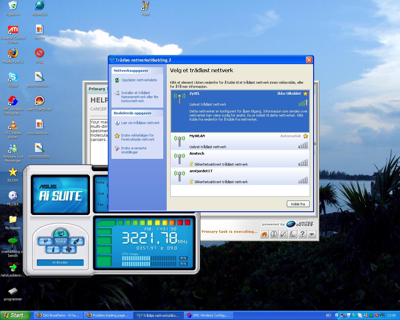This screenshot has height=320, width=400.
Task: Click the gear-shift icon in Ai Suite
Action: [x=45, y=241]
